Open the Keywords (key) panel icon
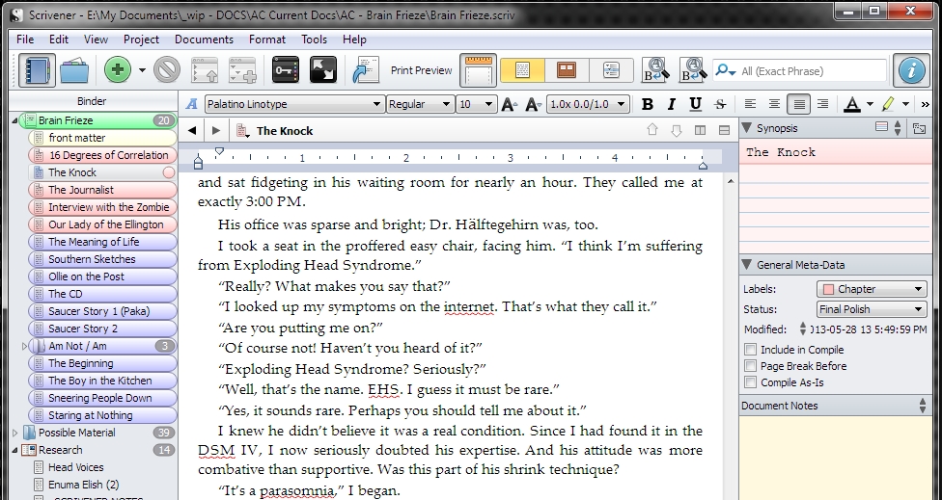The width and height of the screenshot is (942, 500). (x=286, y=70)
